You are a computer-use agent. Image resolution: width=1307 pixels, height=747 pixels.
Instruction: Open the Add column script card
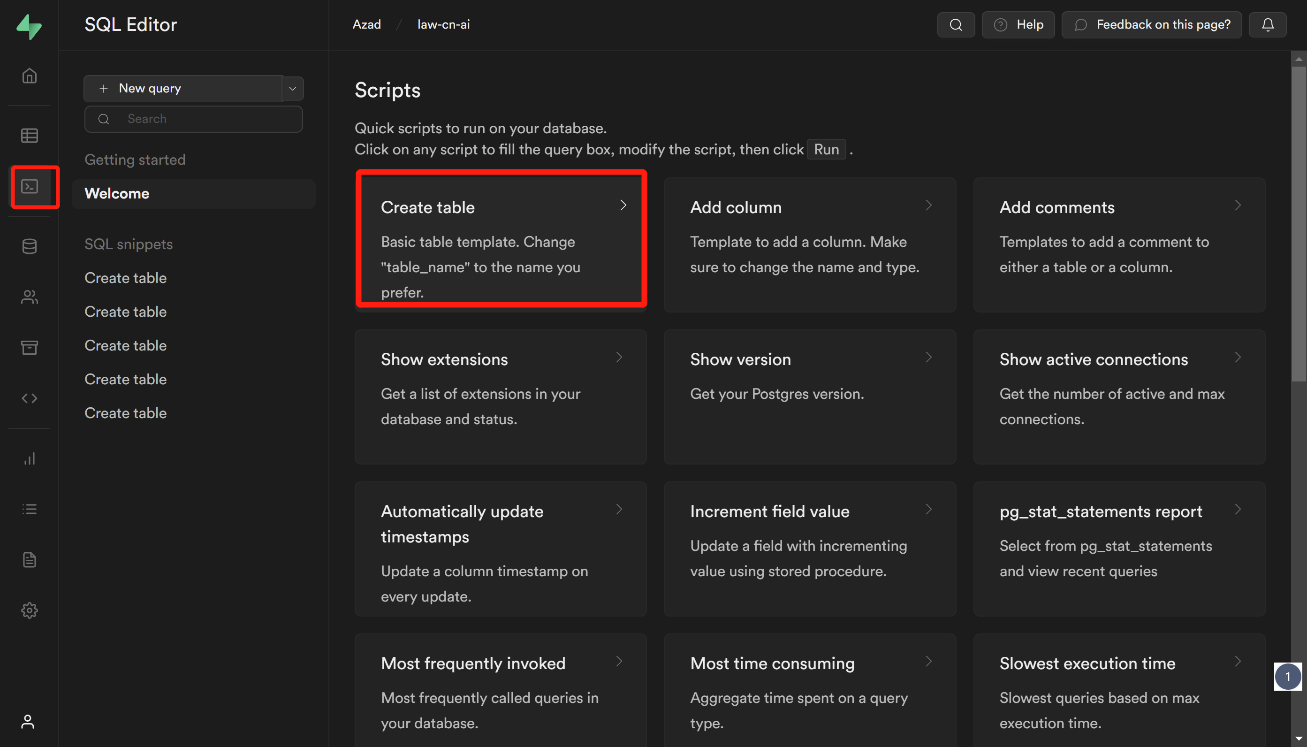810,245
